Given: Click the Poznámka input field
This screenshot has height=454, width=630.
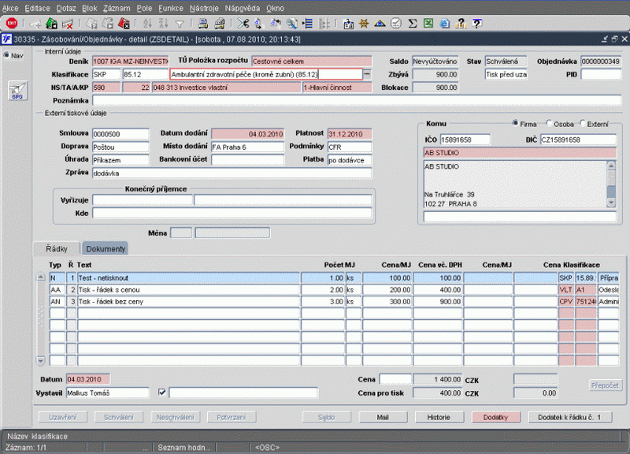Looking at the screenshot, I should pyautogui.click(x=357, y=100).
